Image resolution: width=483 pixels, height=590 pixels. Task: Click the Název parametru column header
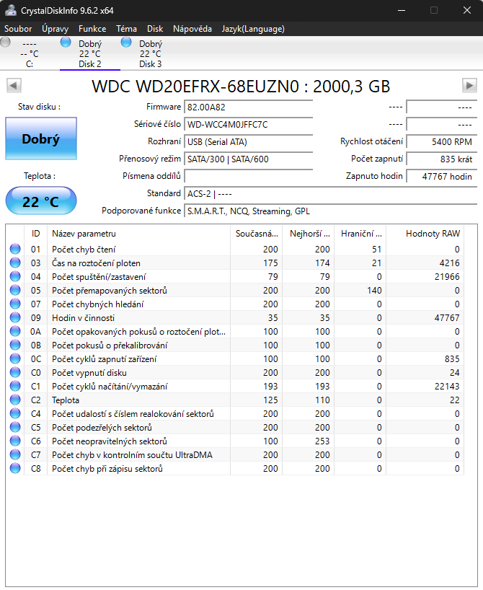click(x=138, y=234)
